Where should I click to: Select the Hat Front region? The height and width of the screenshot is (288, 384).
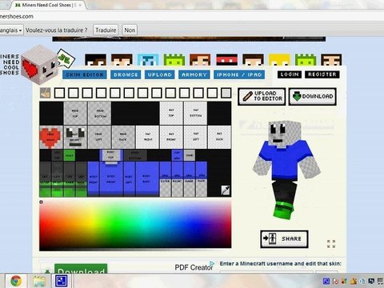171,138
